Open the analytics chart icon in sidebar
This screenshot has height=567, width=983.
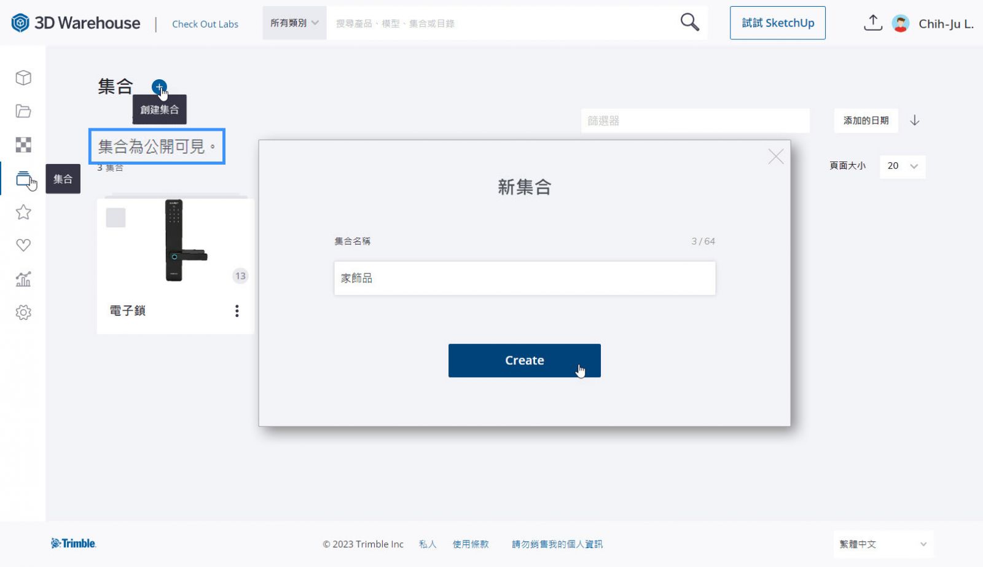pos(23,279)
